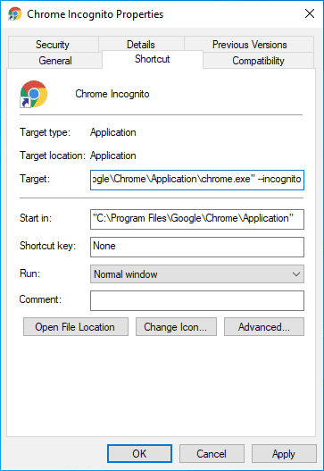Click inside the Target text field
The width and height of the screenshot is (324, 471).
pos(197,180)
